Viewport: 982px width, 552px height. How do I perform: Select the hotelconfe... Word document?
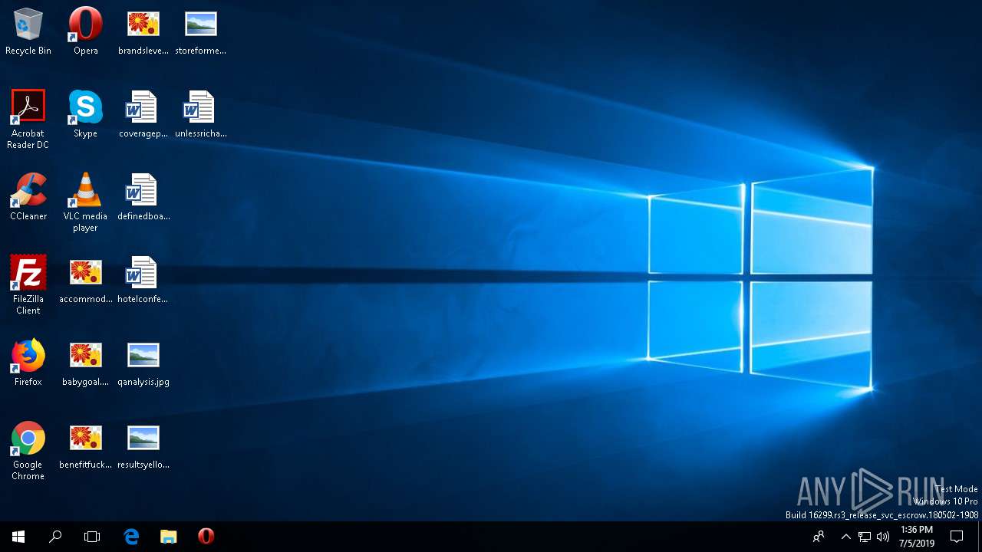[x=143, y=280]
